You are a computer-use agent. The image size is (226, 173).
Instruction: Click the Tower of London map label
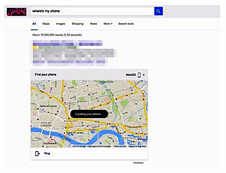coord(75,133)
